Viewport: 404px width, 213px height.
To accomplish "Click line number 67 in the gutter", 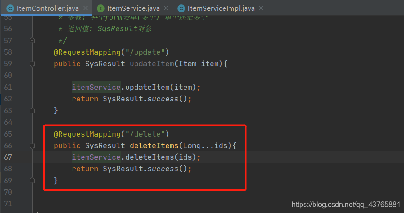I will point(8,157).
